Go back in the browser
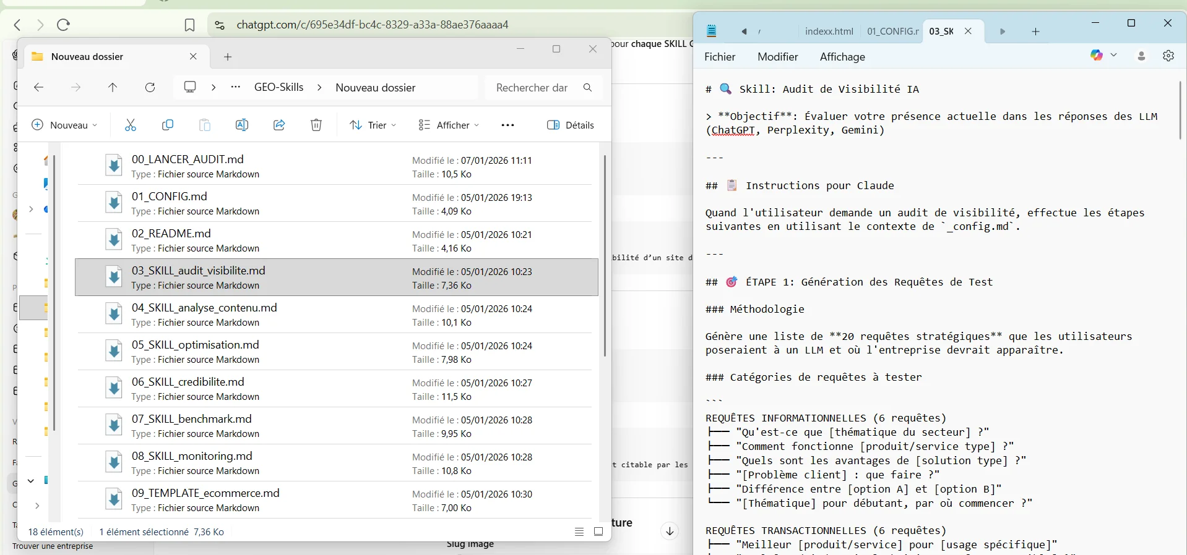This screenshot has width=1187, height=555. point(17,25)
